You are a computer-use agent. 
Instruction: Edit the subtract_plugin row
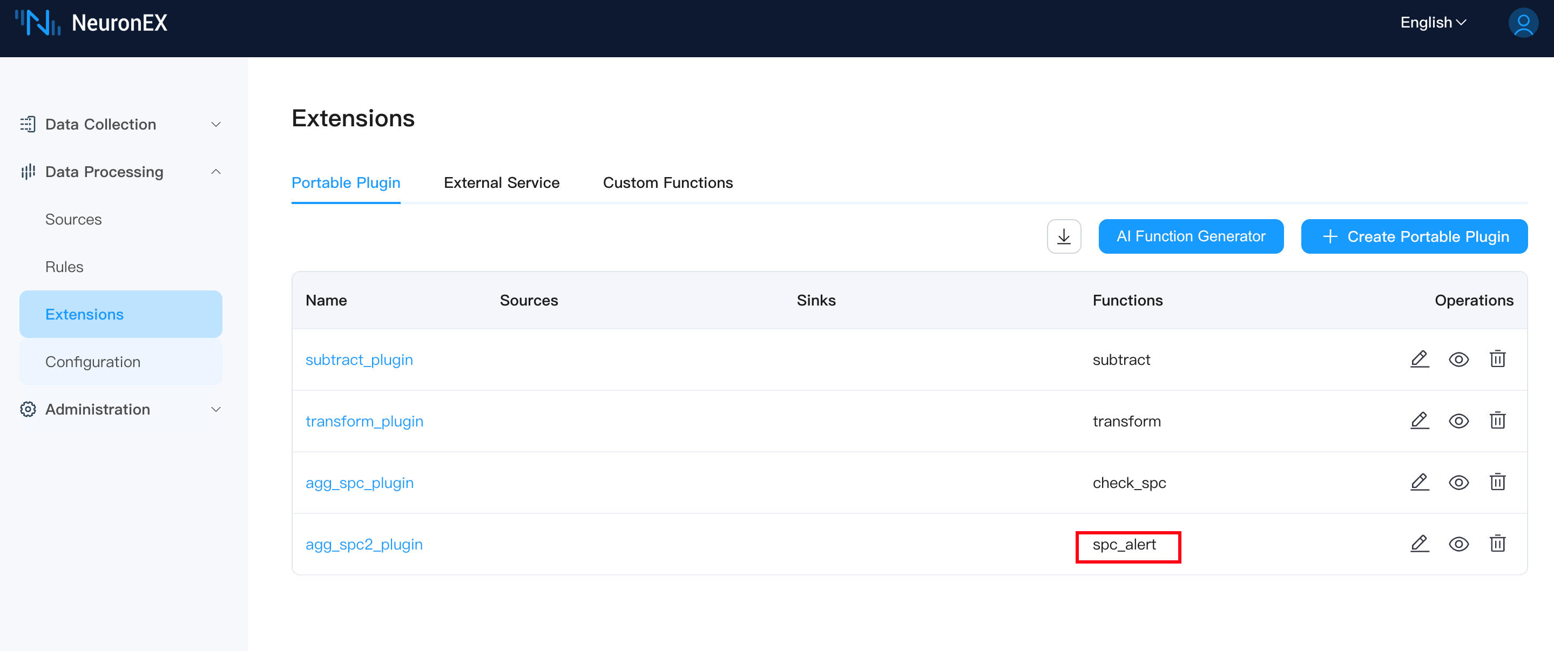[1420, 360]
